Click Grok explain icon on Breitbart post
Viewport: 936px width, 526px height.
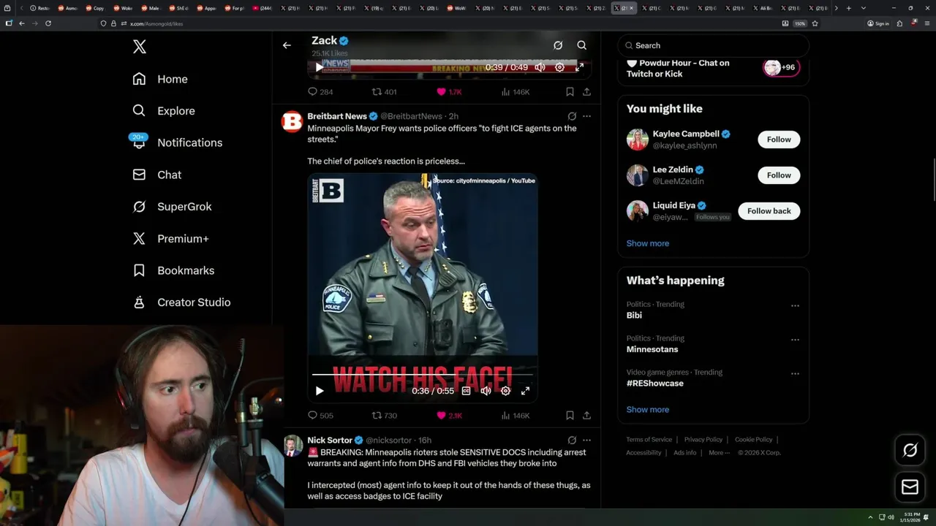click(572, 116)
